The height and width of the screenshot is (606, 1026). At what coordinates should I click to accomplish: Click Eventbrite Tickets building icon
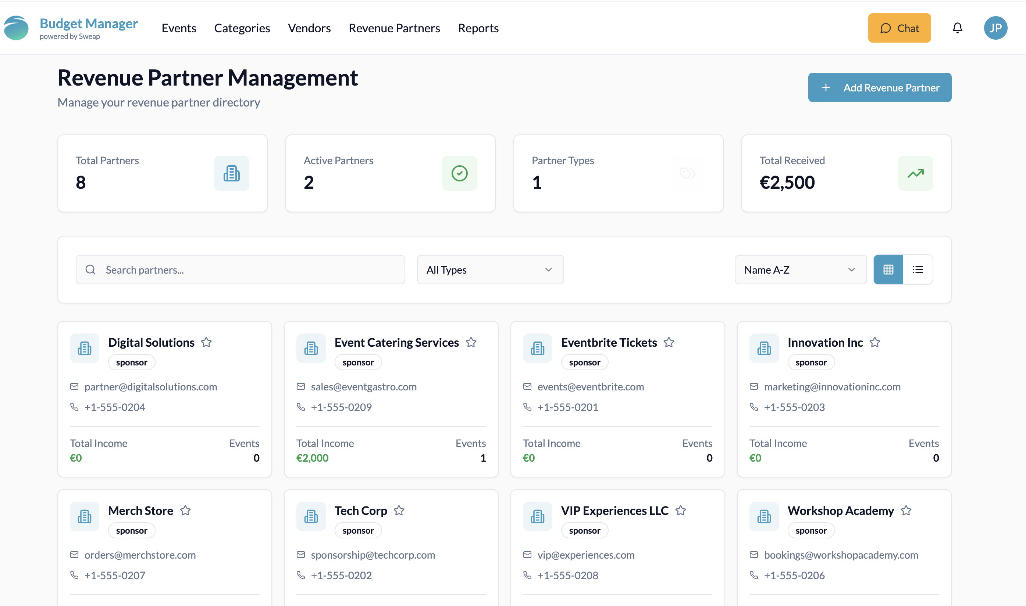tap(538, 348)
